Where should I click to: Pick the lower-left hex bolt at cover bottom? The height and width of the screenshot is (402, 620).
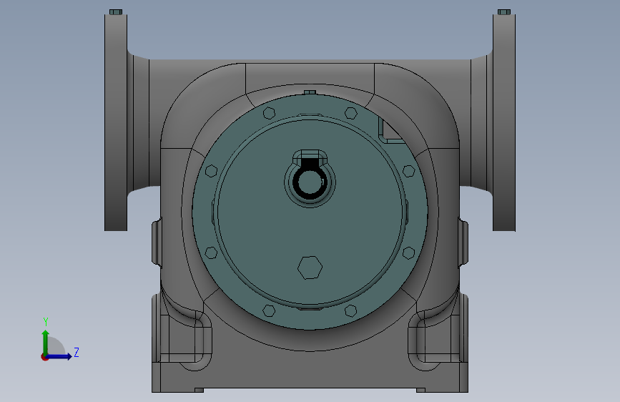[x=269, y=310]
